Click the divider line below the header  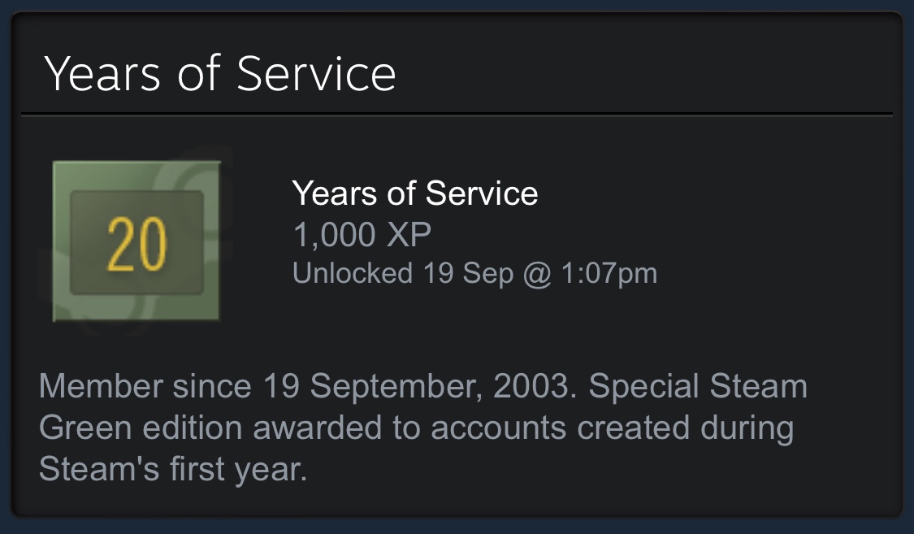pyautogui.click(x=457, y=113)
